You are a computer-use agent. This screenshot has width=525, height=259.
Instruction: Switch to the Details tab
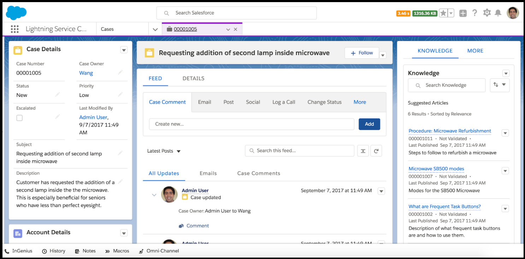tap(193, 79)
